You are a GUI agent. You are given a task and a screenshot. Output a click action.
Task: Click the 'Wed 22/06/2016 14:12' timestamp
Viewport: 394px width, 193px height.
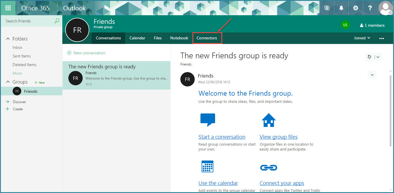[214, 82]
